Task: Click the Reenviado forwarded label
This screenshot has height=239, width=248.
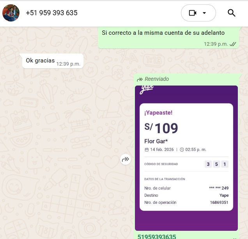Action: pos(157,79)
